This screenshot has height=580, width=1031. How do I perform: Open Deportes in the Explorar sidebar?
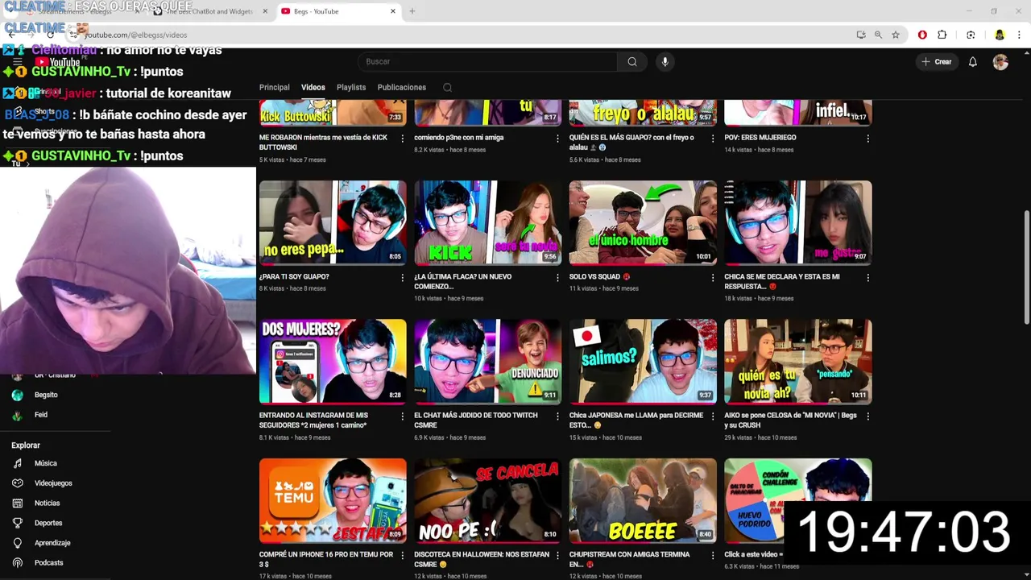click(x=48, y=523)
